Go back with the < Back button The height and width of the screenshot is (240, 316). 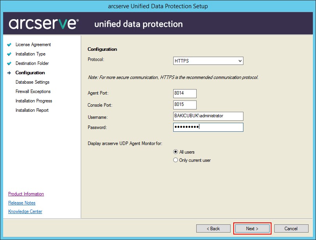pos(213,229)
